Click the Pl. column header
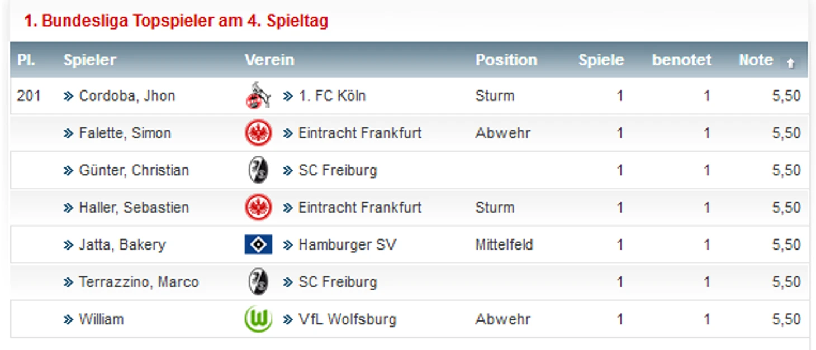This screenshot has width=816, height=350. tap(26, 60)
